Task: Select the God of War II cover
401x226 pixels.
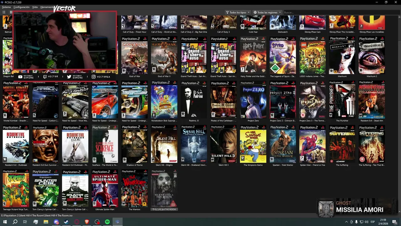Action: (x=164, y=56)
